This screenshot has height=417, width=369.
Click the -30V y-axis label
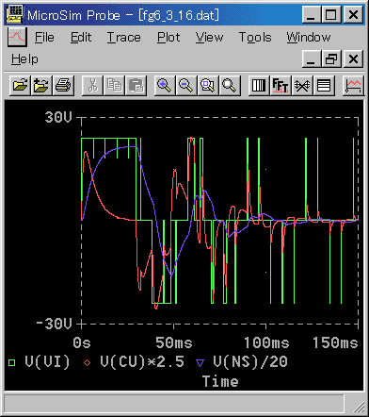54,324
